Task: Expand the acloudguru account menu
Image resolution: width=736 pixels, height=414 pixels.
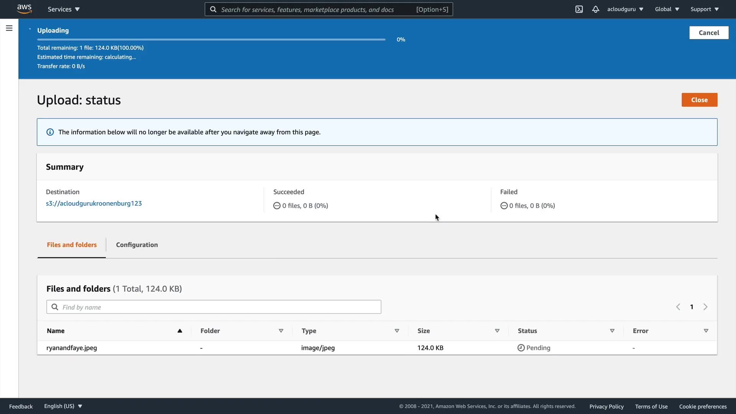Action: (x=625, y=9)
